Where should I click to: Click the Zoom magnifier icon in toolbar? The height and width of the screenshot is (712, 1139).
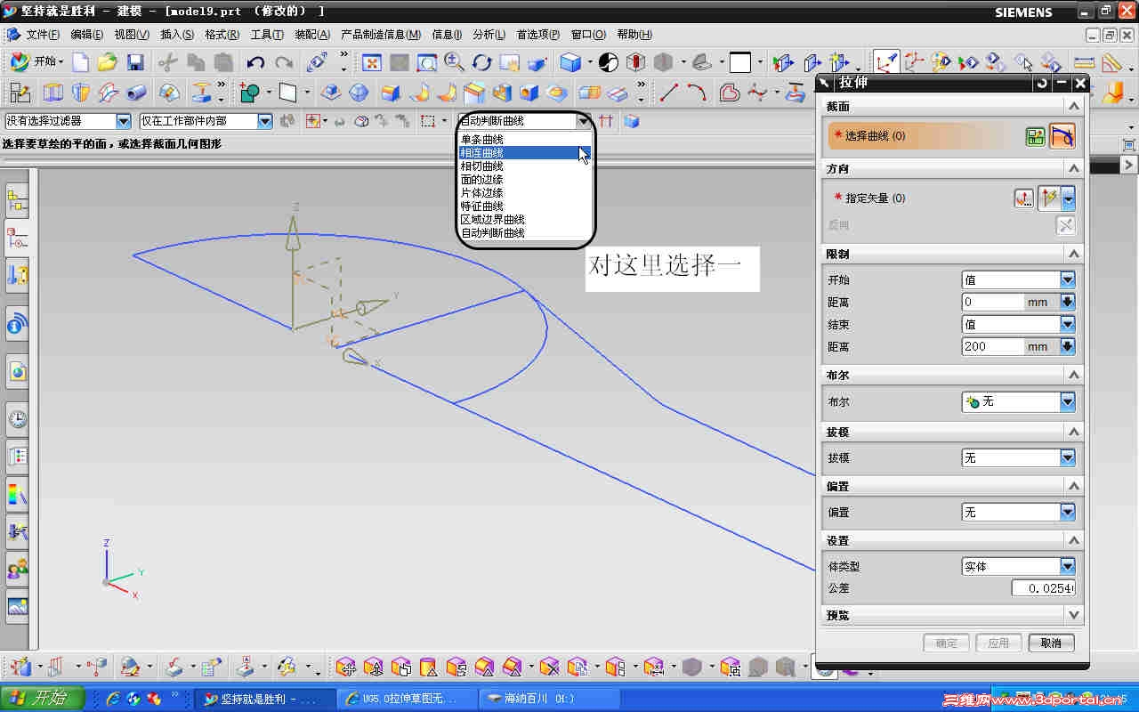pos(455,62)
